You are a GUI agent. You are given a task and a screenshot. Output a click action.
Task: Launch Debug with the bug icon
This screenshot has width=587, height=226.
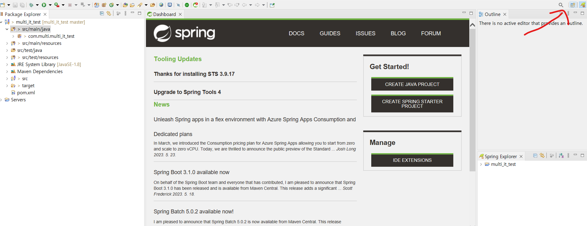[x=31, y=5]
